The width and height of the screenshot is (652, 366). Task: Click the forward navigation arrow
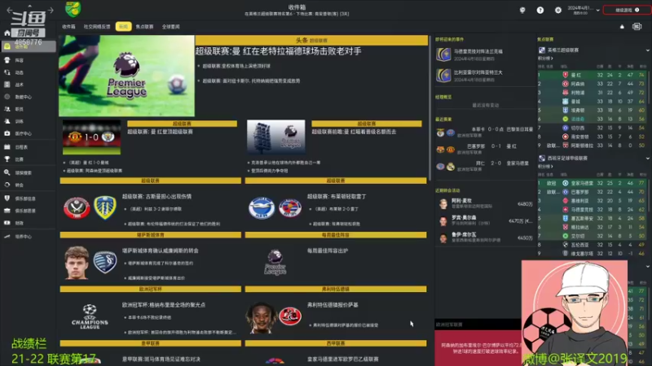tap(51, 10)
